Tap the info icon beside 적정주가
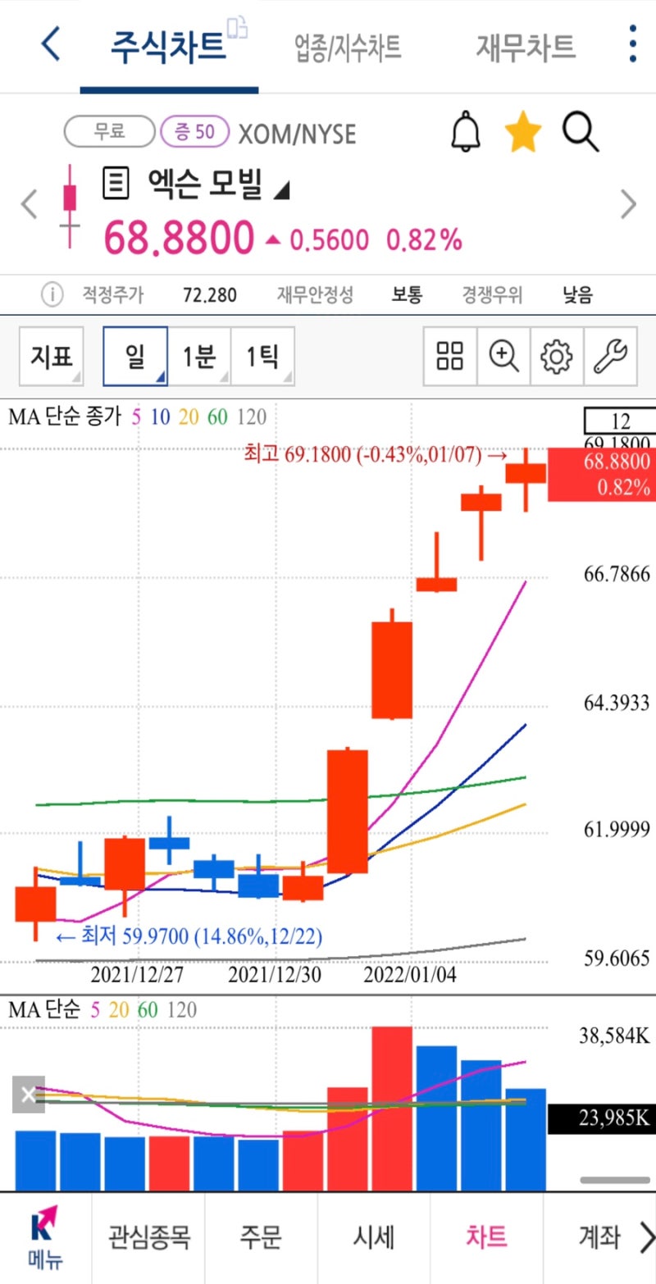 point(52,294)
